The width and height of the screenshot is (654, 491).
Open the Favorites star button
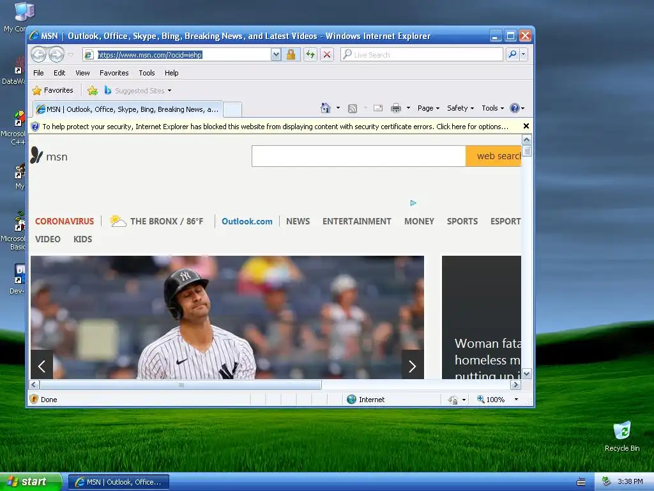pyautogui.click(x=53, y=90)
